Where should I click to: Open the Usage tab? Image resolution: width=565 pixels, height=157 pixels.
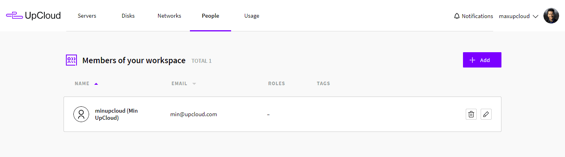click(x=252, y=16)
